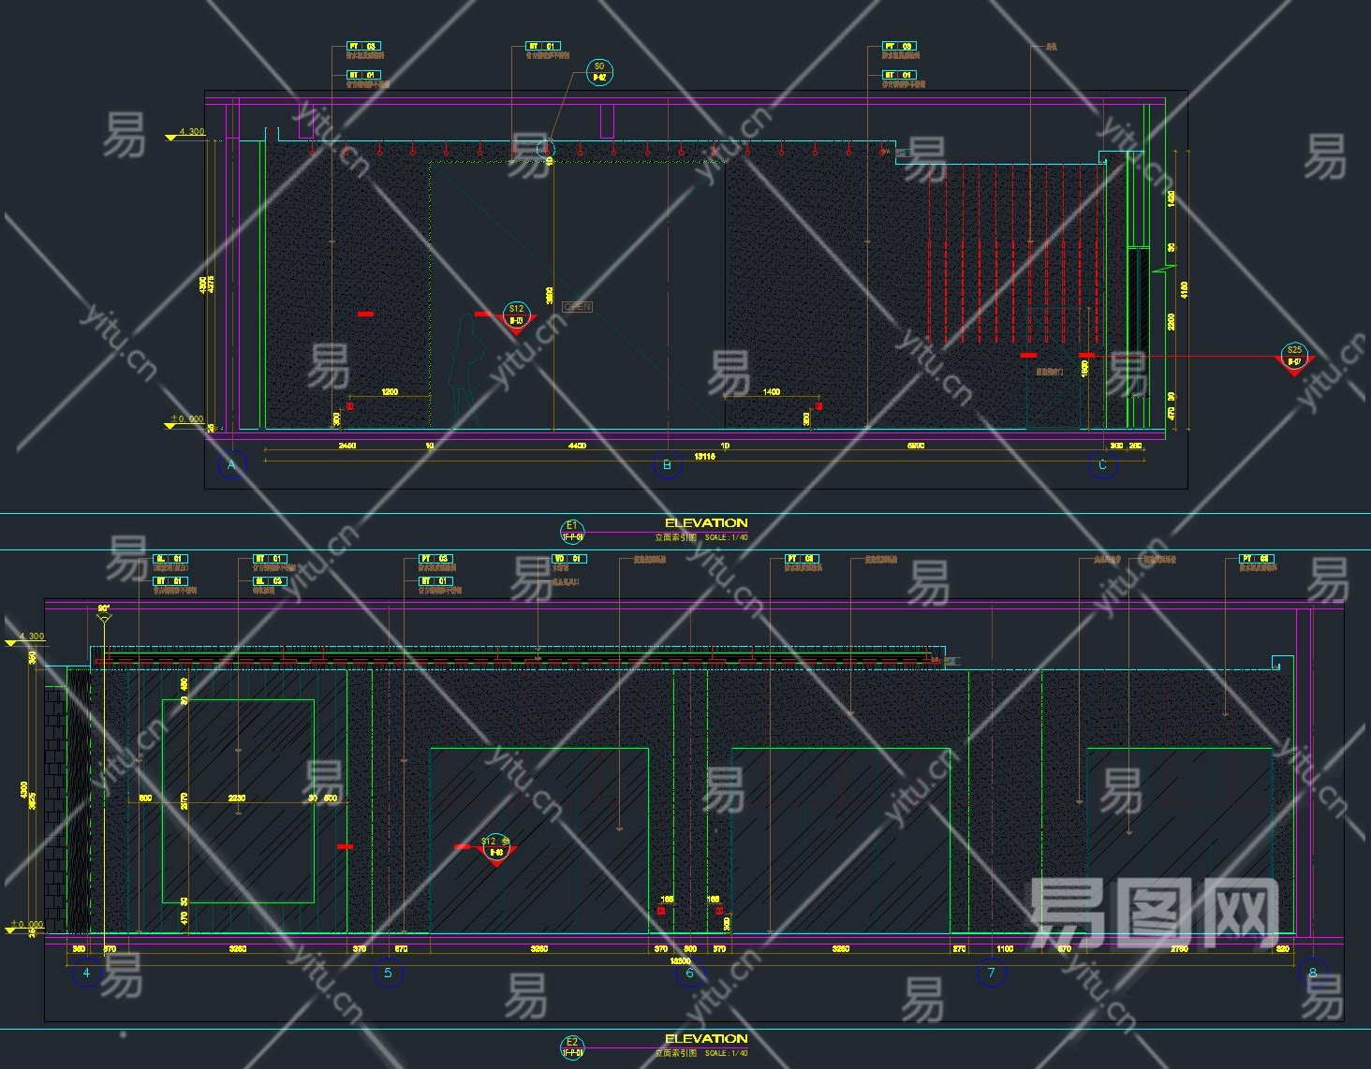Click the ±0.000 level mark in elevation E2

(25, 927)
